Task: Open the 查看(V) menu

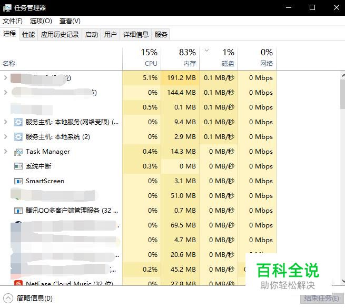Action: [x=70, y=21]
